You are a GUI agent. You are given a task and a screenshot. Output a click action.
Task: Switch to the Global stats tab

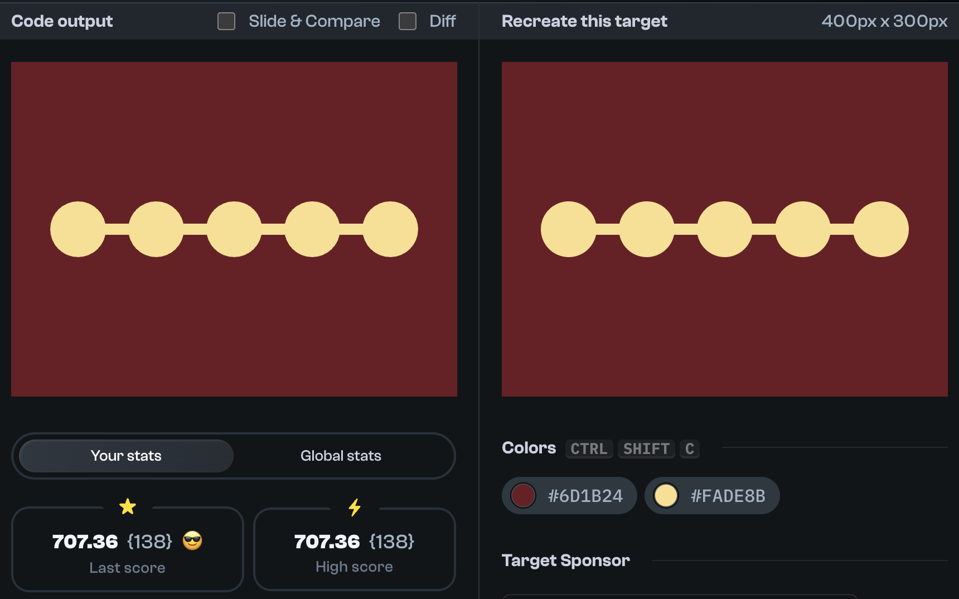pos(341,456)
